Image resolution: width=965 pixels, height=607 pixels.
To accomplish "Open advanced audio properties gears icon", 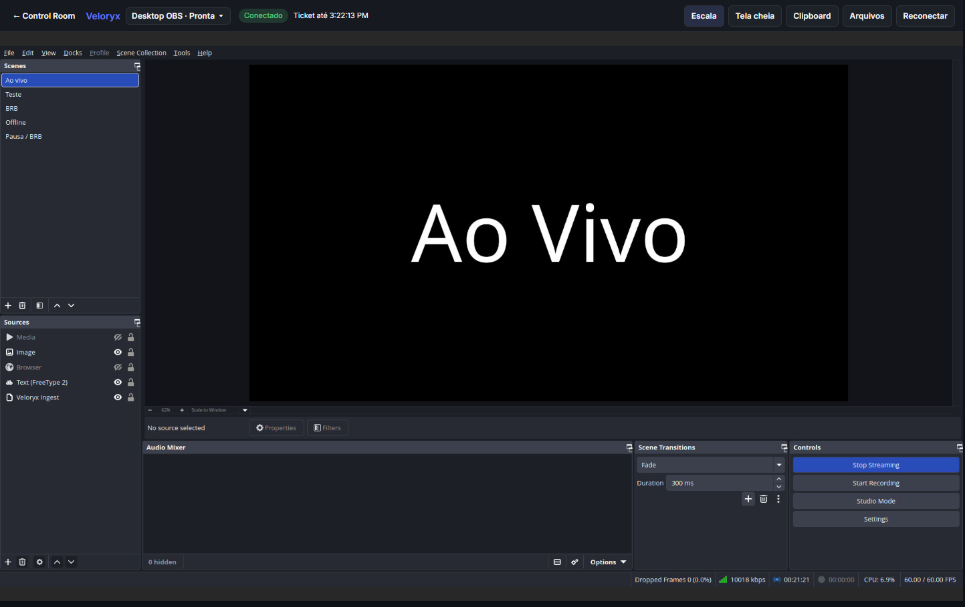I will pyautogui.click(x=574, y=562).
